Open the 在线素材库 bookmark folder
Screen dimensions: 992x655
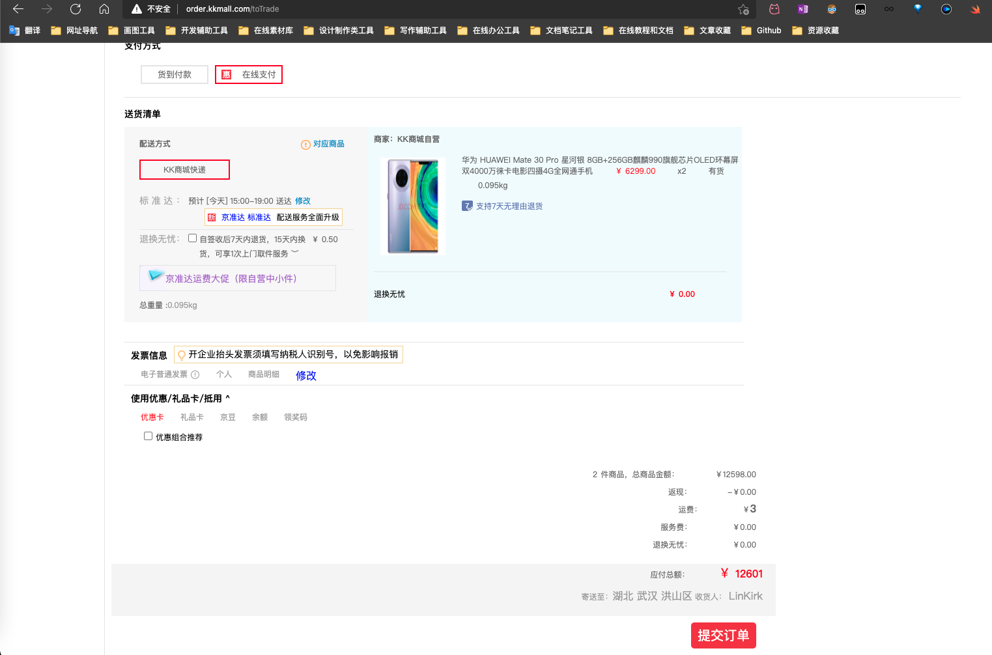click(x=266, y=31)
